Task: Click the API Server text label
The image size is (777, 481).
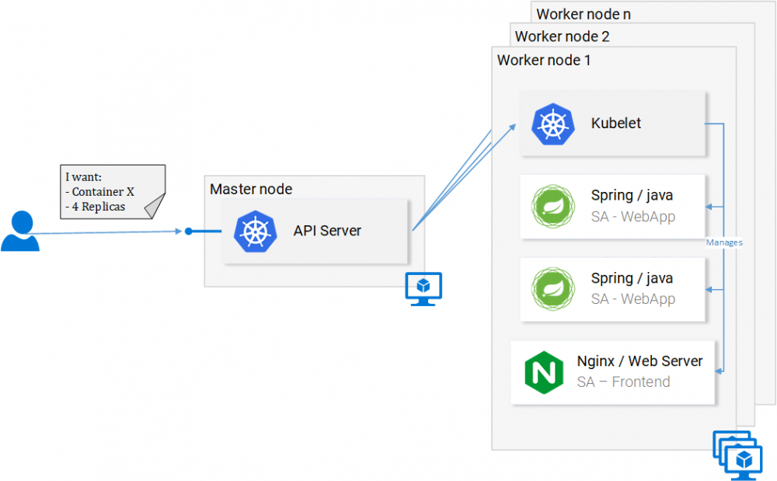Action: pyautogui.click(x=326, y=230)
